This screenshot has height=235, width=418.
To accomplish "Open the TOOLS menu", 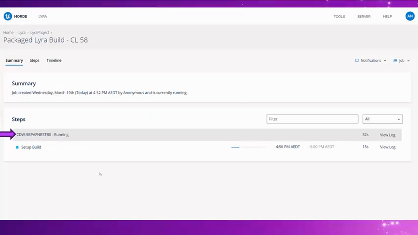I will (339, 16).
